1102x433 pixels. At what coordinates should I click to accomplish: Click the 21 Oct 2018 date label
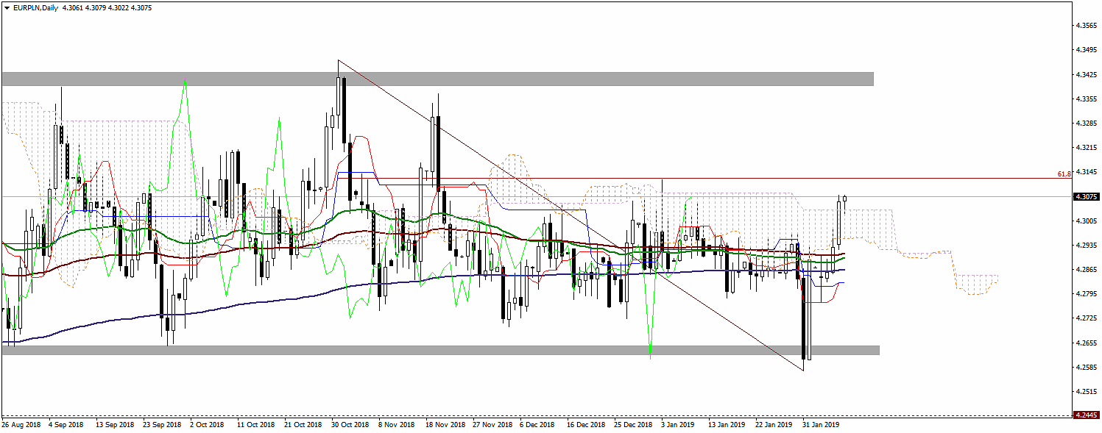[x=303, y=425]
